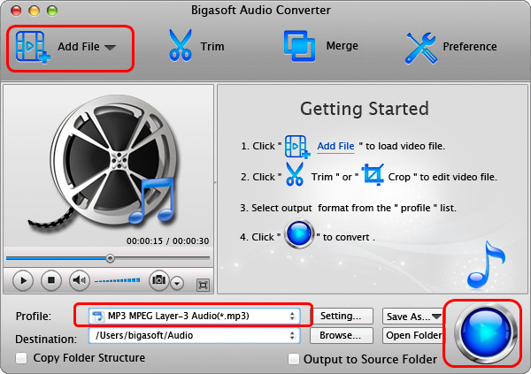Click the MP3 file icon in Profile field
Screen dimensions: 531x374
click(98, 317)
